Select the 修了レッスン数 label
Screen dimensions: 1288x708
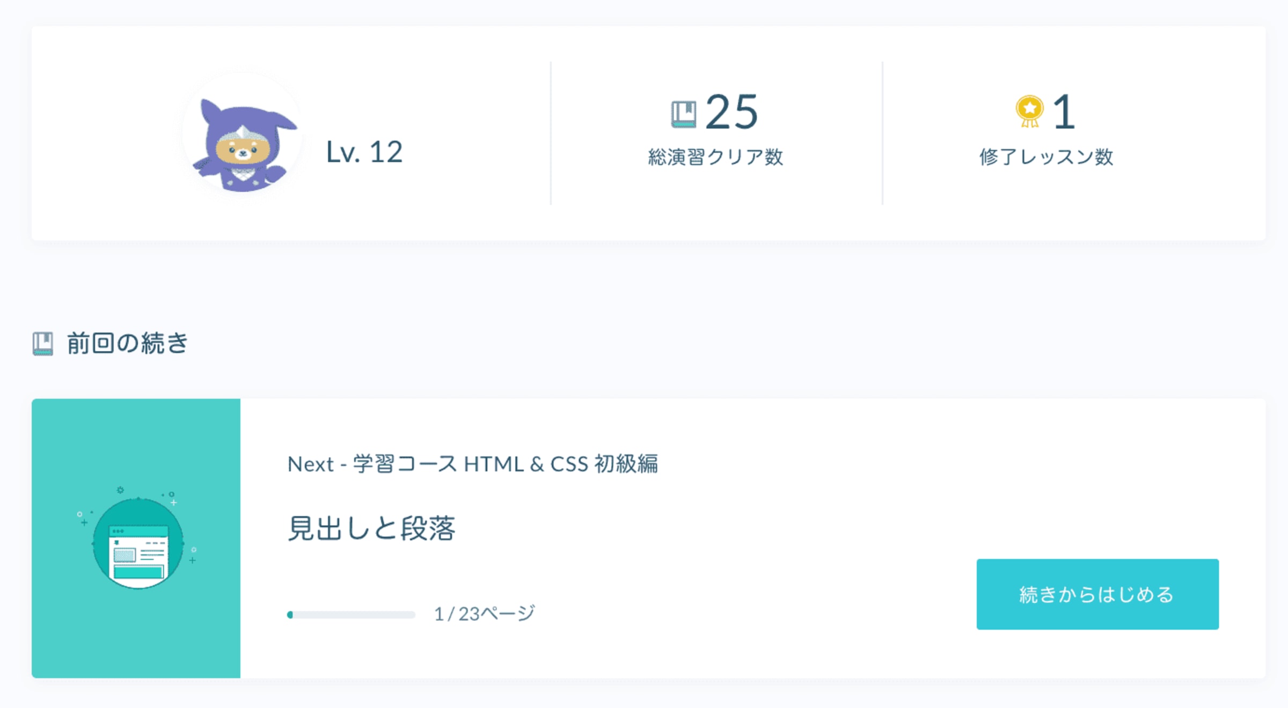1046,157
